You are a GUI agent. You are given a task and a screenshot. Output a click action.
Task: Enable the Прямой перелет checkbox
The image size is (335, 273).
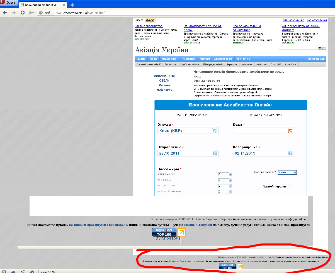pos(291,186)
